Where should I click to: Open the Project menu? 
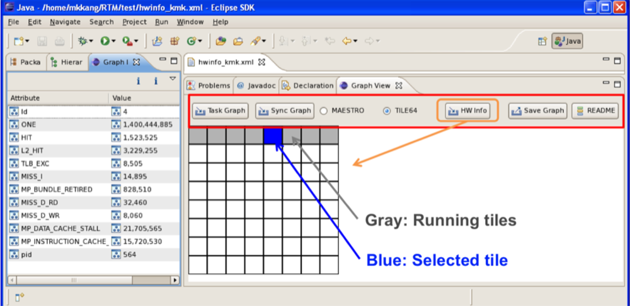pos(135,22)
